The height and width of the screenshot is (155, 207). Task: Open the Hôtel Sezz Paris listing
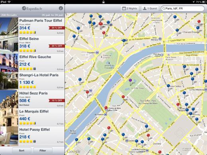[x=32, y=99]
